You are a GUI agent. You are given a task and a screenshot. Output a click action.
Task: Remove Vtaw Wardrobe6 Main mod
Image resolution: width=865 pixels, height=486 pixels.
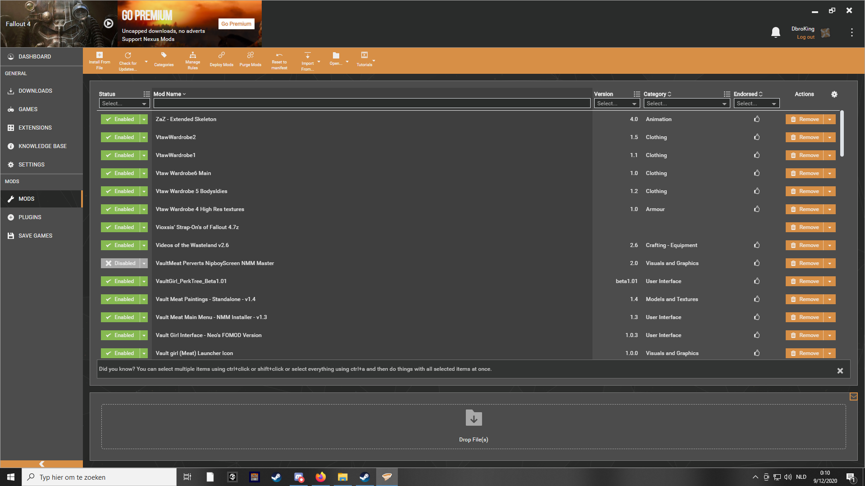[x=805, y=173]
